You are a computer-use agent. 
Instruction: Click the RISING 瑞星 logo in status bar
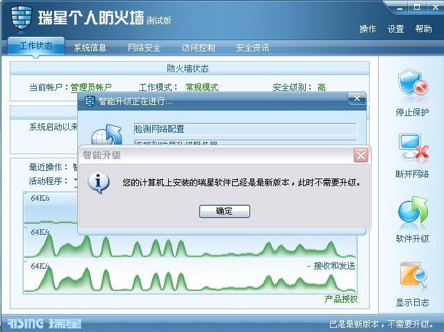click(x=44, y=324)
